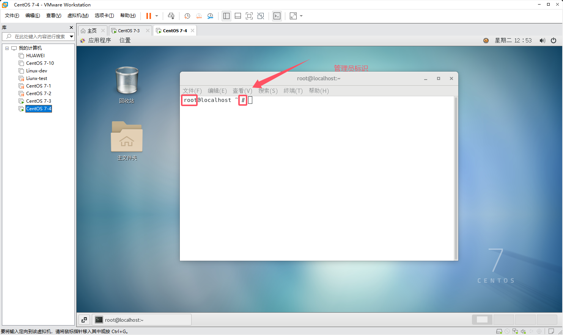The width and height of the screenshot is (563, 335).
Task: Open terminal 终端(T) menu
Action: [293, 91]
